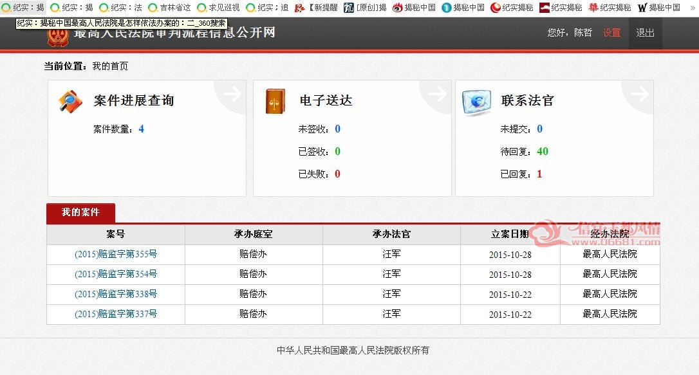Screen dimensions: 699x375
Task: Open case (2015)赔监字第354号
Action: pyautogui.click(x=116, y=275)
